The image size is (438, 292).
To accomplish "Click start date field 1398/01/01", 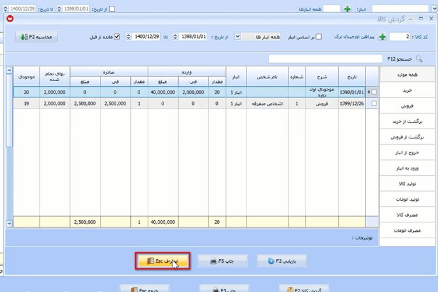I will click(x=193, y=37).
